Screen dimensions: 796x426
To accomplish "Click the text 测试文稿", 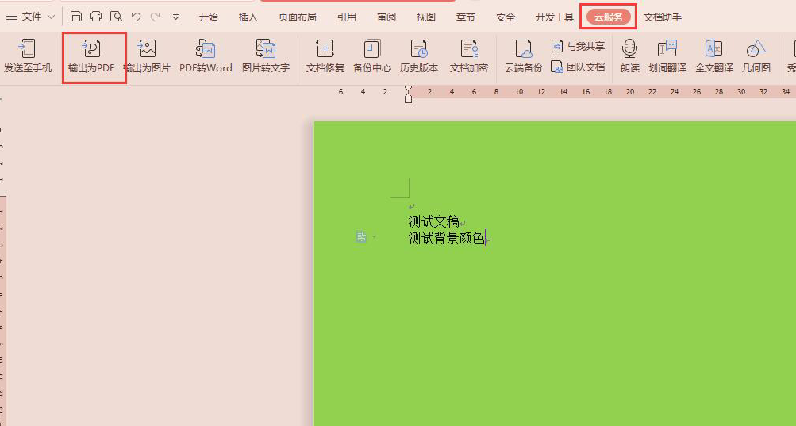I will point(434,221).
